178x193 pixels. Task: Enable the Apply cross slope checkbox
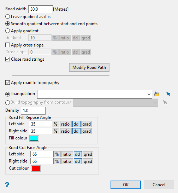pos(8,45)
